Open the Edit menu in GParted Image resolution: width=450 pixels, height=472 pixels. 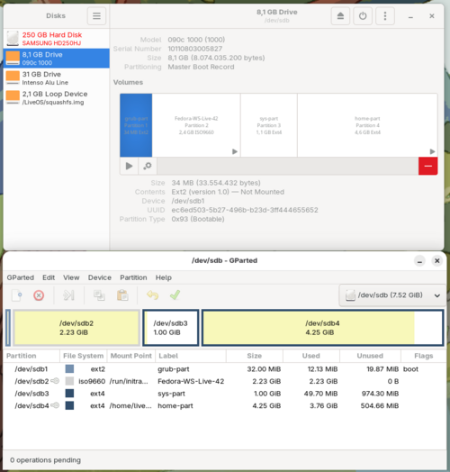pyautogui.click(x=49, y=277)
